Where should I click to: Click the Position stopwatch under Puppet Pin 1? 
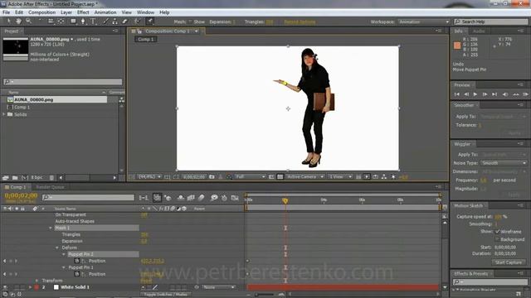tap(77, 274)
